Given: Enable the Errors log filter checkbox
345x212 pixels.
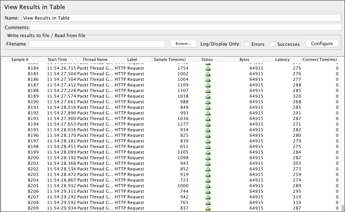Looking at the screenshot, I should pos(247,44).
